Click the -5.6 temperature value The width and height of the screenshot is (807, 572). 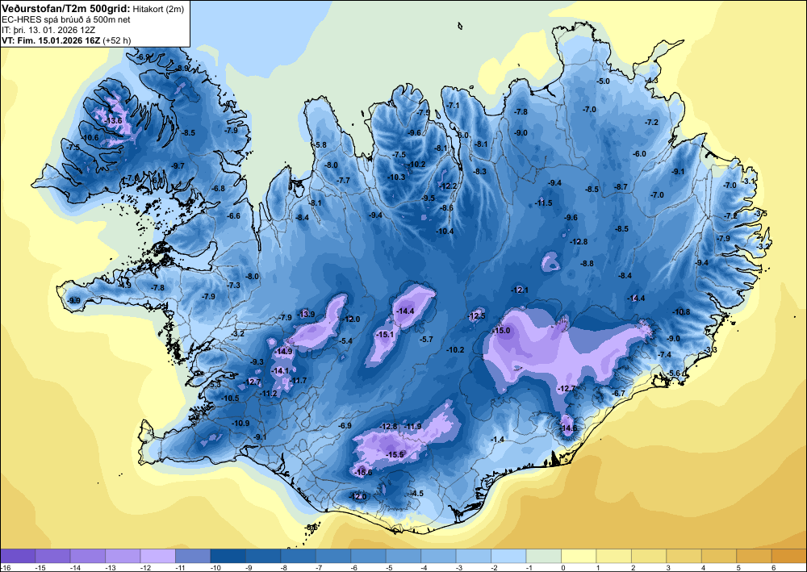coord(674,374)
